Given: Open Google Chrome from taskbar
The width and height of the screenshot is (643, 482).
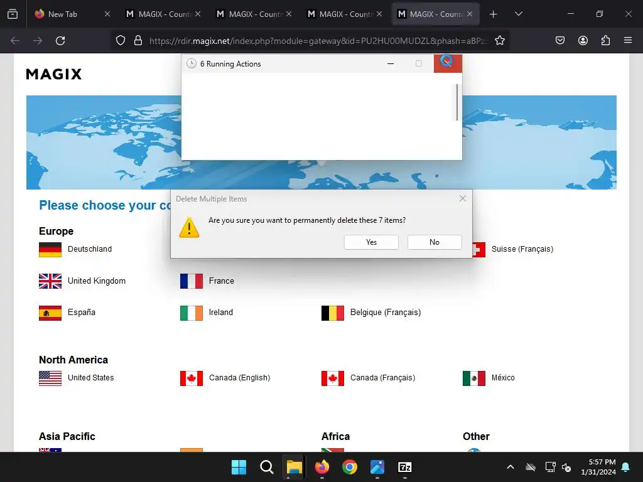Looking at the screenshot, I should click(349, 467).
